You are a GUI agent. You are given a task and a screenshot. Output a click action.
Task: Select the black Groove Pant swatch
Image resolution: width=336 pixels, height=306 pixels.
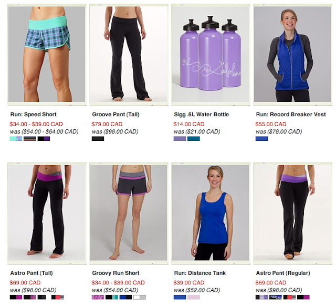click(98, 139)
